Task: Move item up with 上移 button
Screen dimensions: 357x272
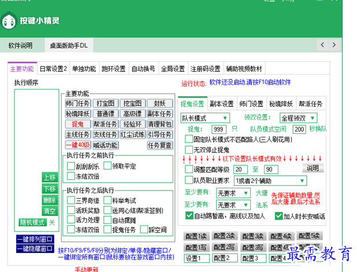Action: coord(50,177)
